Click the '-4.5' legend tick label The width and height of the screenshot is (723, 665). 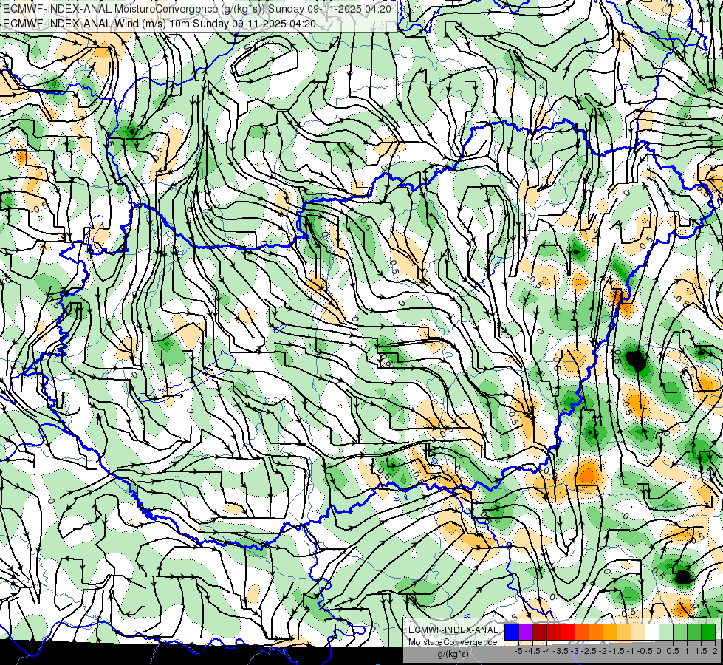click(532, 651)
